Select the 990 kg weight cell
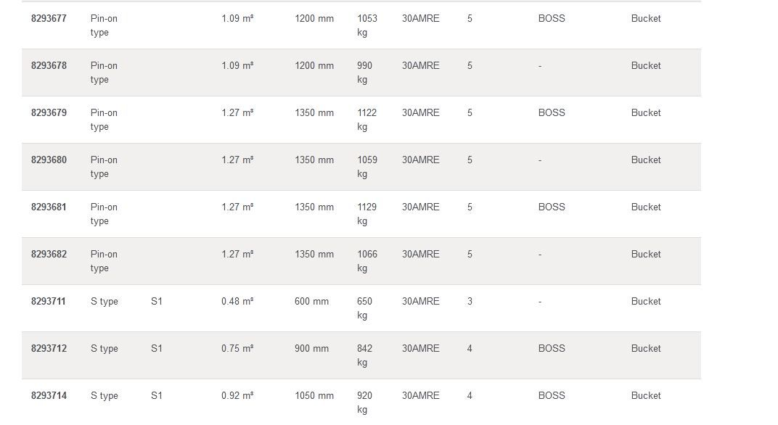 pos(364,73)
